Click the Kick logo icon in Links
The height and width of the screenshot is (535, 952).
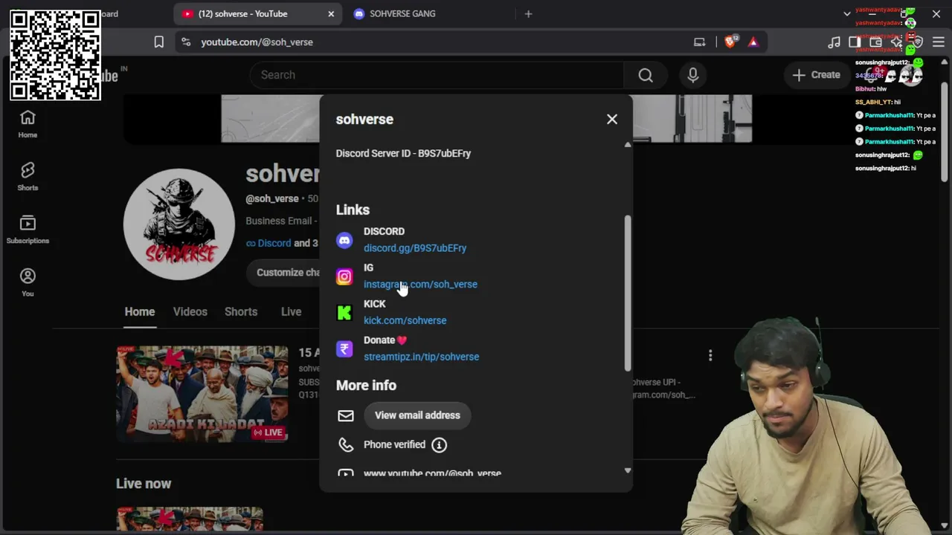point(344,313)
